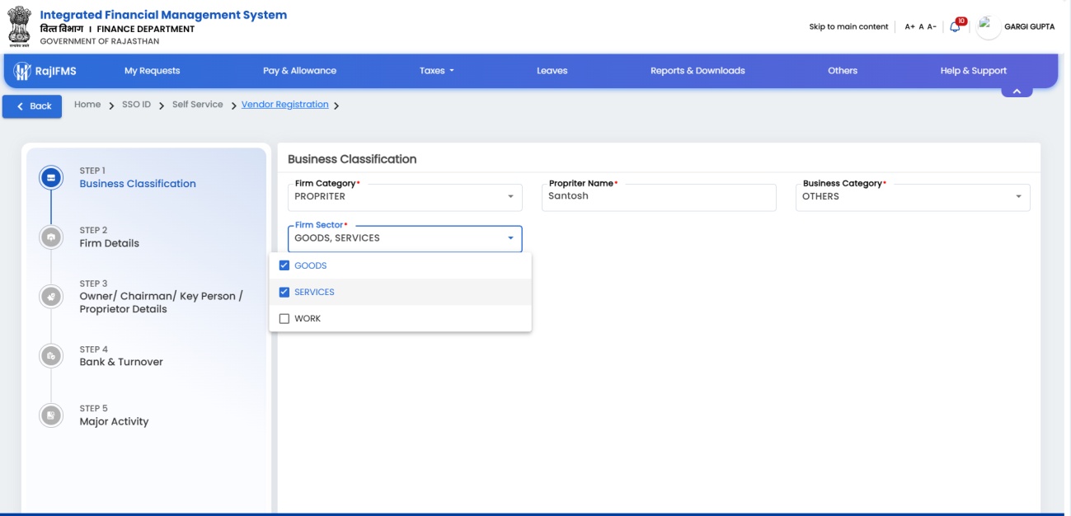
Task: Click the Step 1 Business Classification circle icon
Action: (51, 177)
